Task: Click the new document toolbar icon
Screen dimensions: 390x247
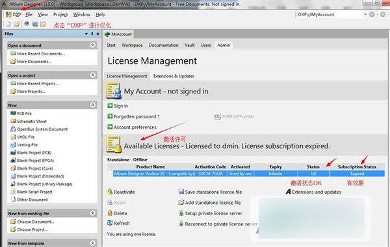Action: pyautogui.click(x=8, y=24)
